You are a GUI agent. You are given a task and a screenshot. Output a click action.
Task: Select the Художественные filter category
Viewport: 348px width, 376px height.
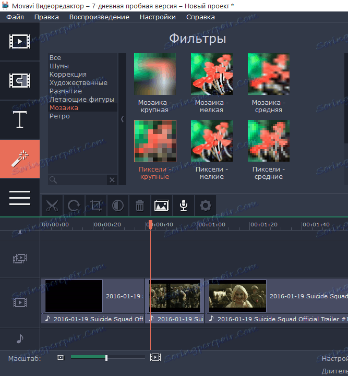pyautogui.click(x=83, y=83)
